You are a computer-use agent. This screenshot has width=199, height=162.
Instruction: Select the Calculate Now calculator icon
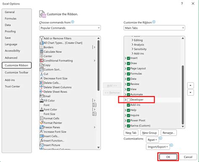42,52
